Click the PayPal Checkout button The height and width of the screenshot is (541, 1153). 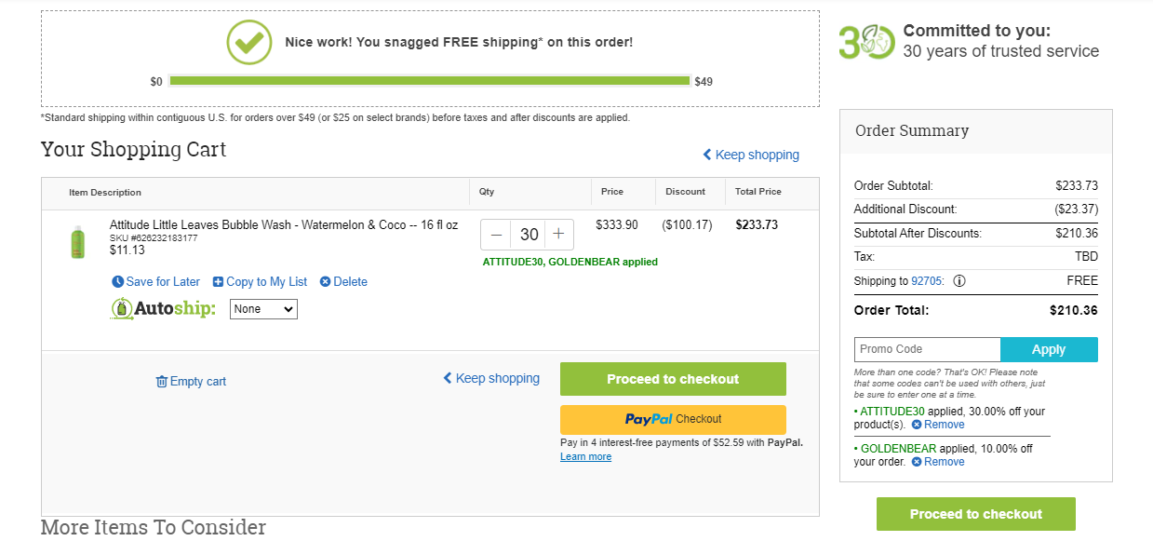click(x=673, y=419)
